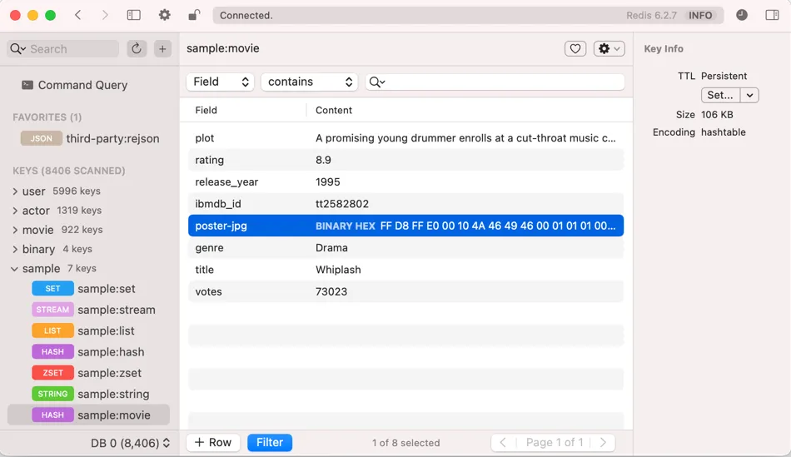This screenshot has width=791, height=457.
Task: Open Command Query
Action: point(82,85)
